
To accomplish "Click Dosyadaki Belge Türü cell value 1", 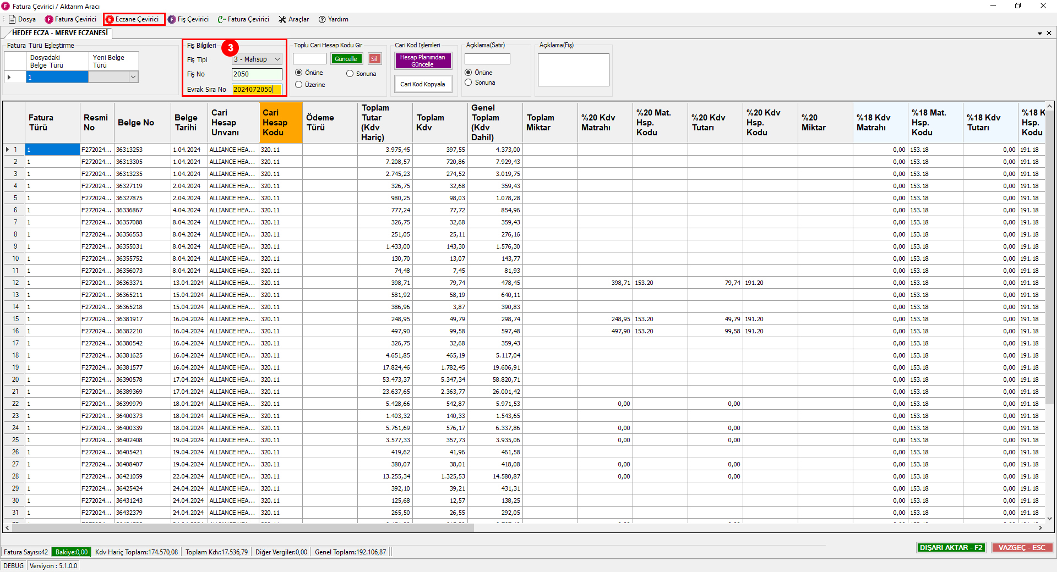I will (57, 78).
